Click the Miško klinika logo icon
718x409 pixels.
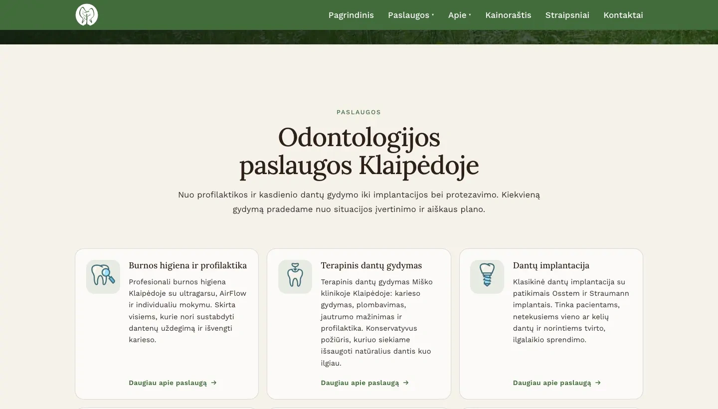click(x=87, y=15)
